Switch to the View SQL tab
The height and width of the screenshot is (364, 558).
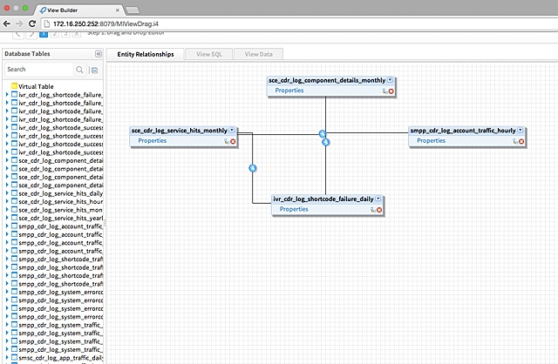209,54
